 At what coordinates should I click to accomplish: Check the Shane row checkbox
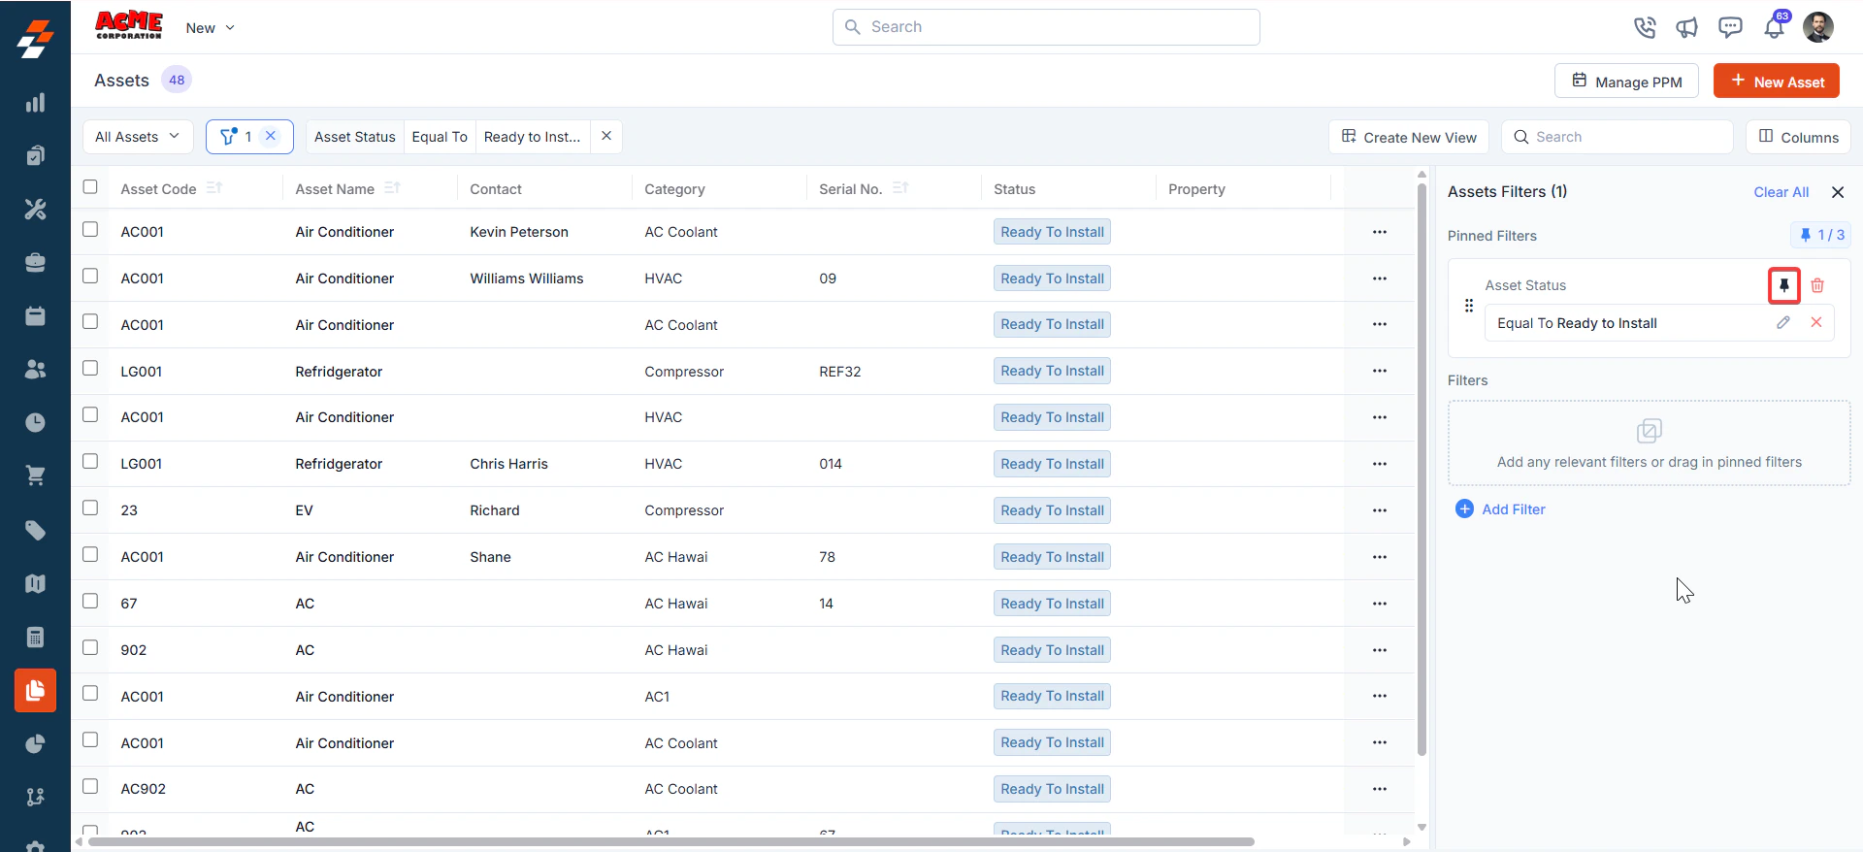pos(90,554)
